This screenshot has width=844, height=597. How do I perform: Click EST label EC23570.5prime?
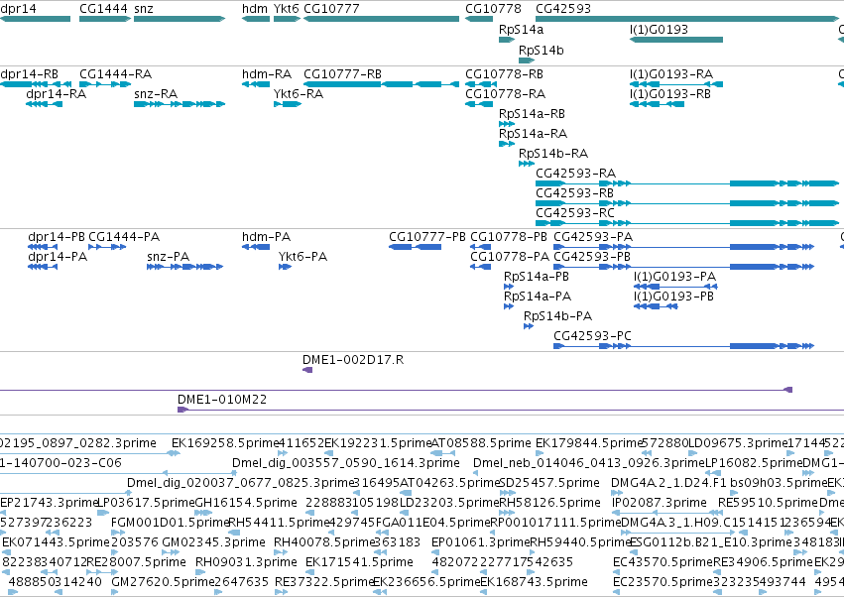tap(663, 582)
